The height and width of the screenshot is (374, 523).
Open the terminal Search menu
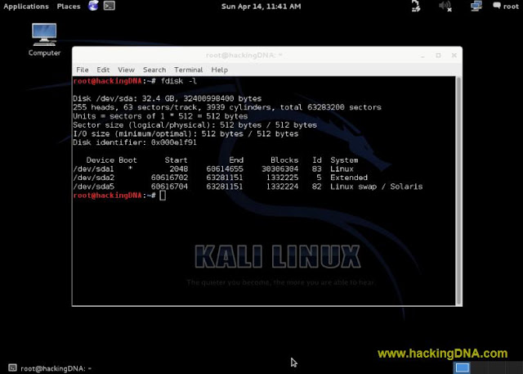pyautogui.click(x=154, y=70)
